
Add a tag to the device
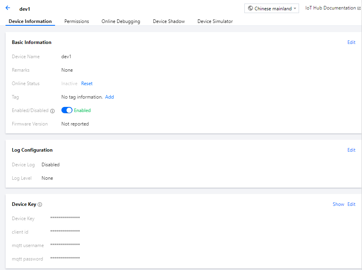click(x=109, y=97)
